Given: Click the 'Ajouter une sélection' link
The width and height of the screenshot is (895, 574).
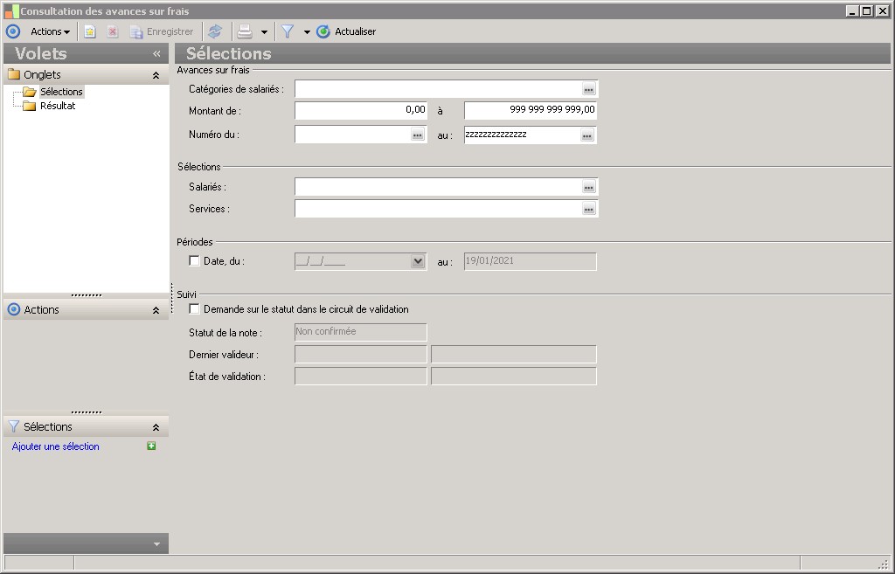Looking at the screenshot, I should 56,446.
